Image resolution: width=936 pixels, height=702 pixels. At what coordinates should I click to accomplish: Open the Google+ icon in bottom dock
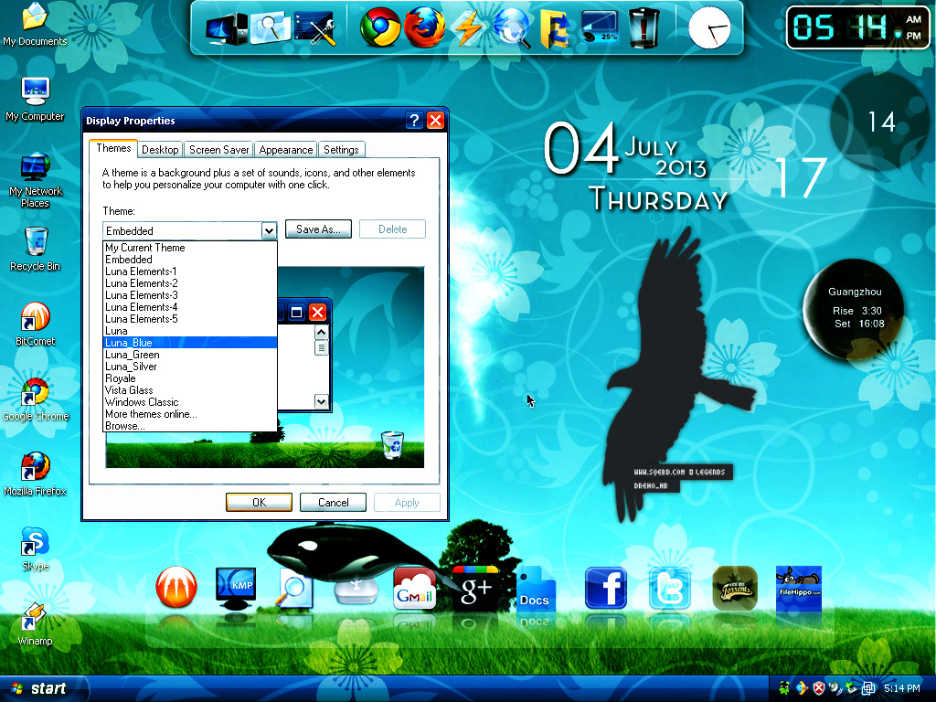[x=475, y=588]
